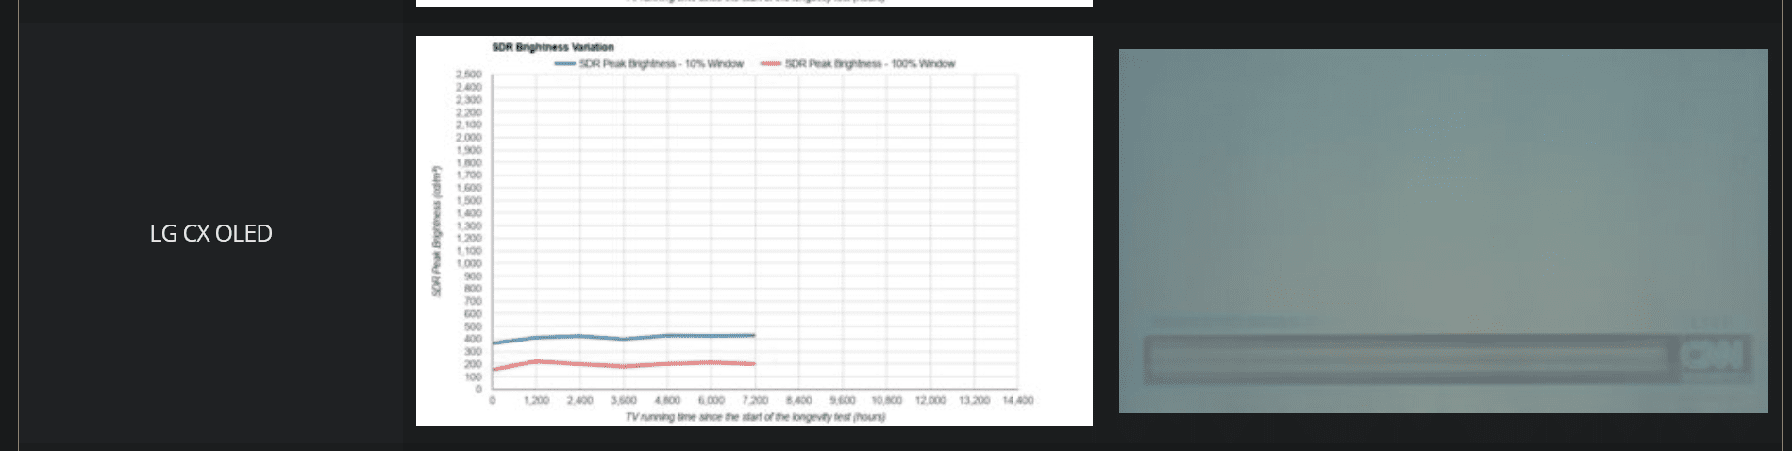
Task: Toggle the SDR Peak Brightness 100% Window legend
Action: coord(858,64)
